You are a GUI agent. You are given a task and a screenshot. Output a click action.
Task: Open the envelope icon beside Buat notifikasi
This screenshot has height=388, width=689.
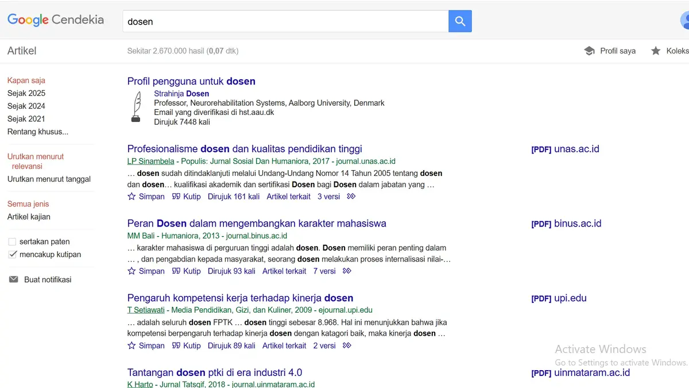tap(13, 279)
